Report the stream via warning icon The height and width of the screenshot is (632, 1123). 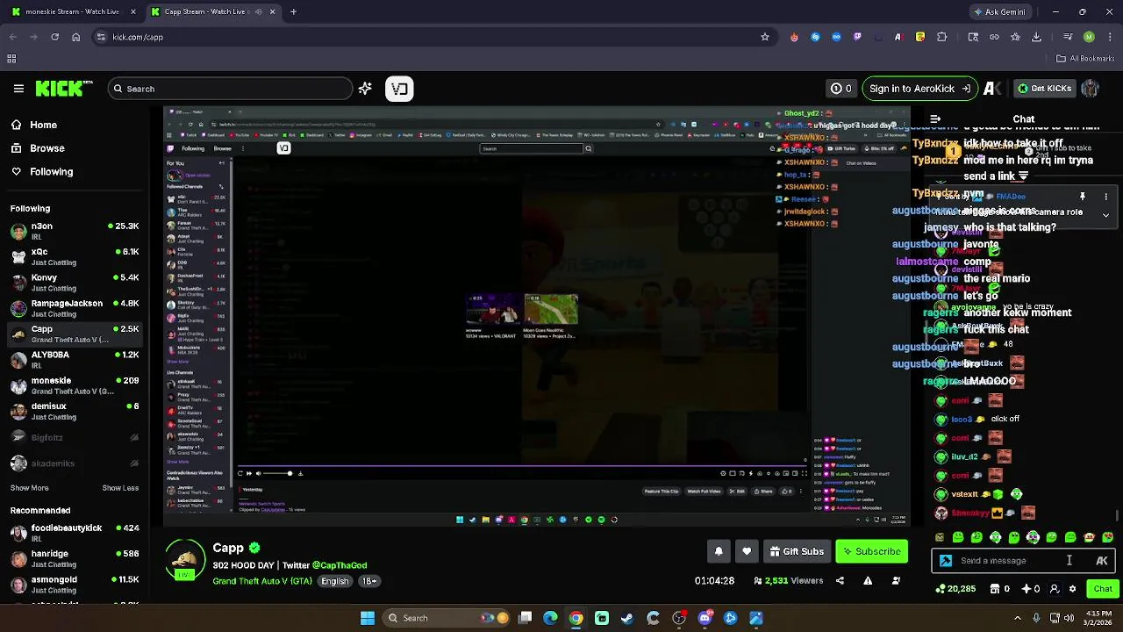click(x=868, y=580)
